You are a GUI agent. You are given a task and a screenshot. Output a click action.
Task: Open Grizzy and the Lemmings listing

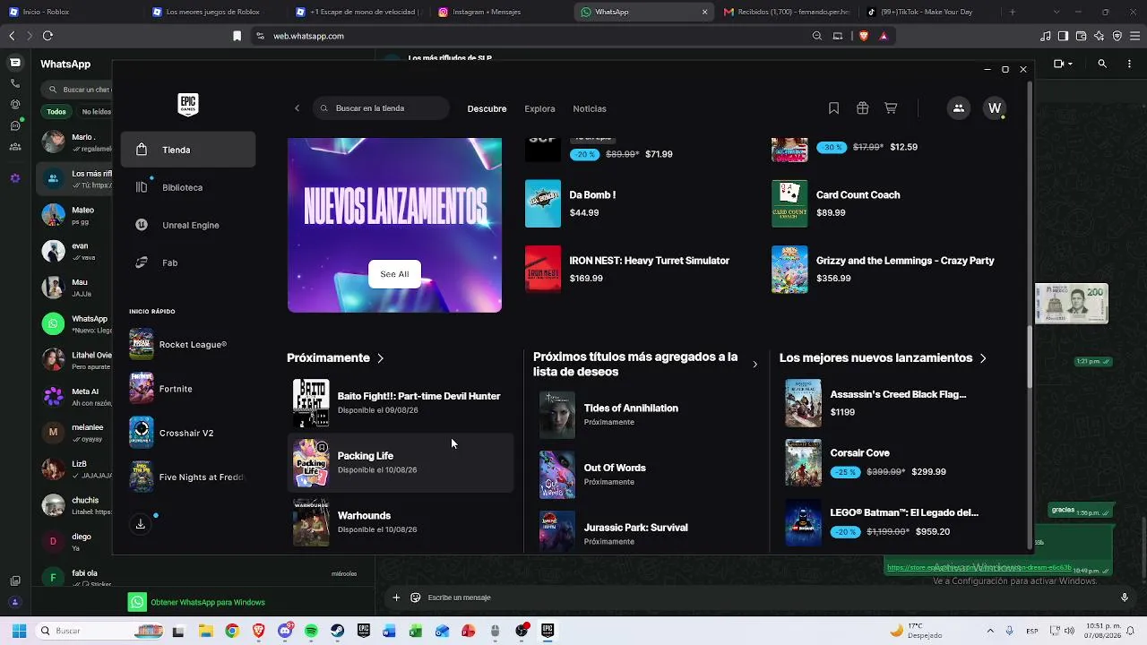pos(893,269)
